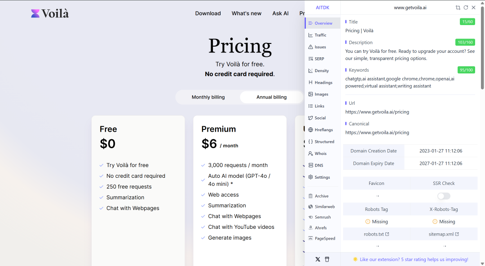Click the X (Twitter) icon at panel bottom
485x266 pixels.
(317, 259)
